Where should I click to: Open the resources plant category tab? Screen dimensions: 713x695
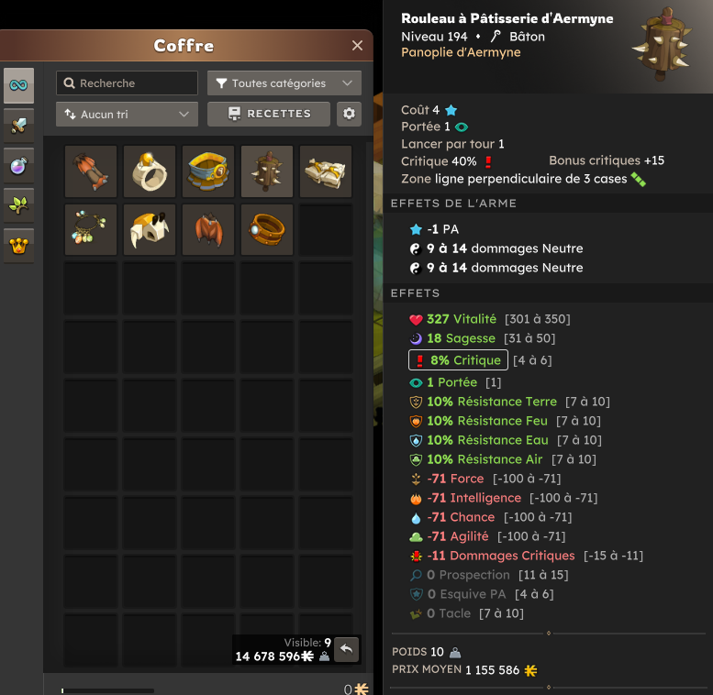click(18, 205)
